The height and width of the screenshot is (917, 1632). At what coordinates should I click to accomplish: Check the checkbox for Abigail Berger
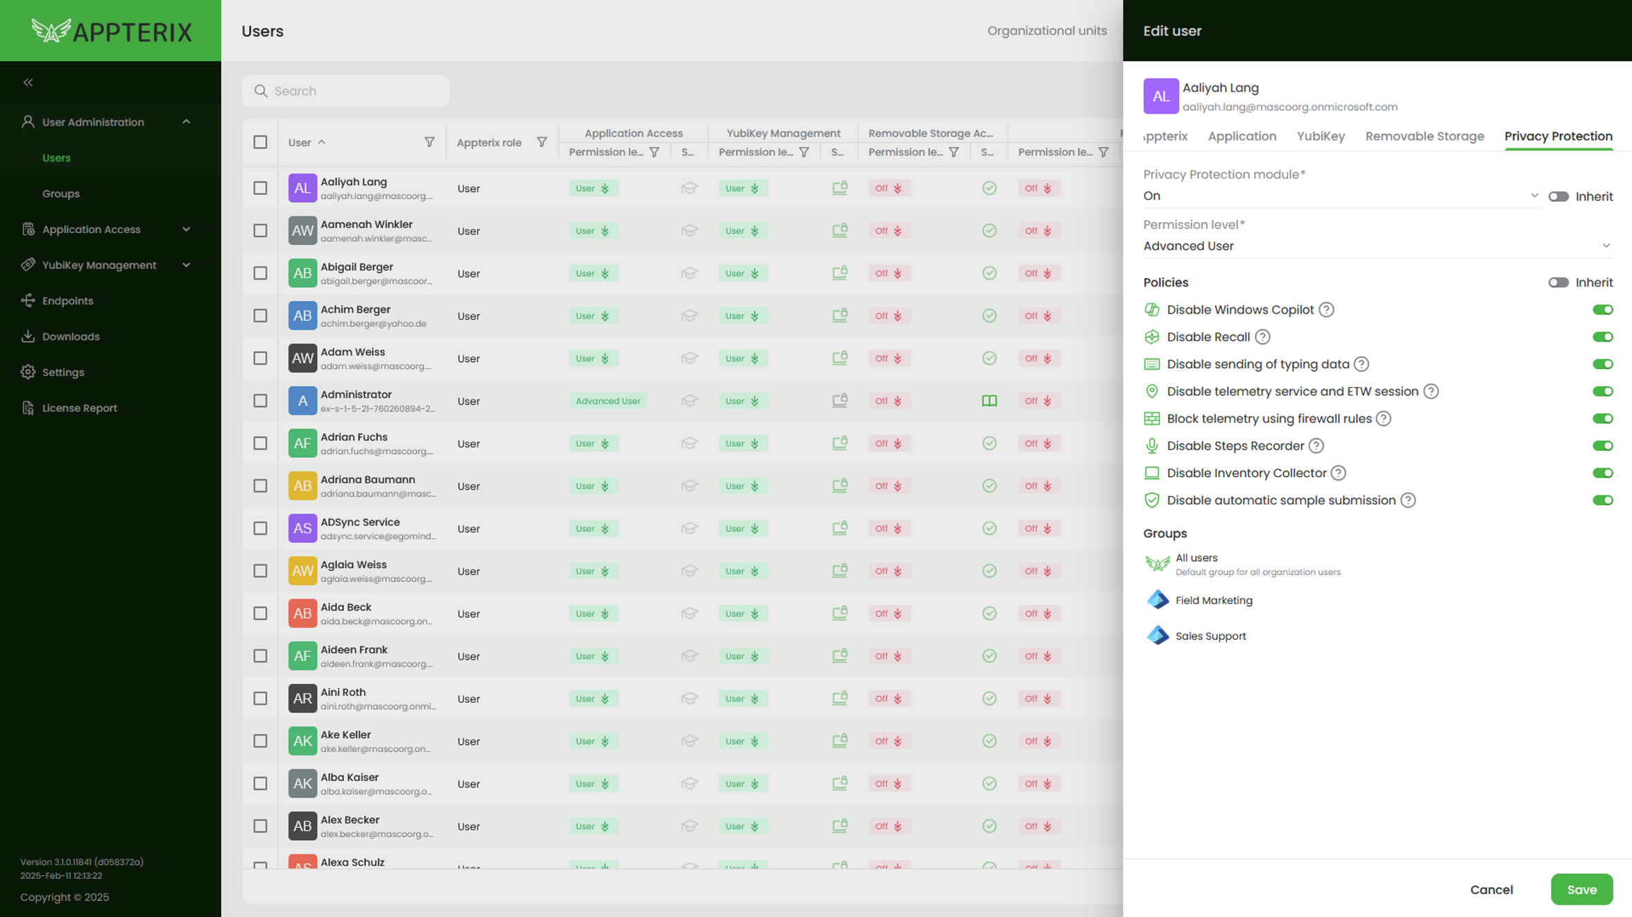tap(260, 273)
